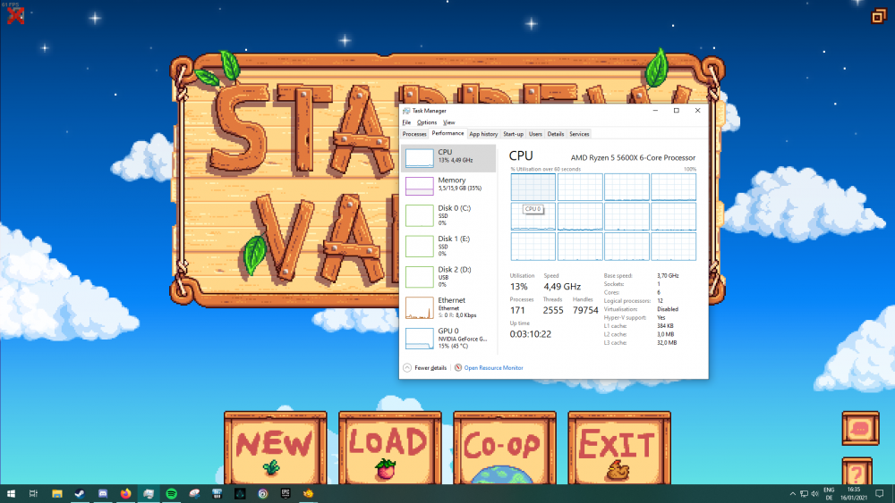Select the Performance tab

pos(447,133)
